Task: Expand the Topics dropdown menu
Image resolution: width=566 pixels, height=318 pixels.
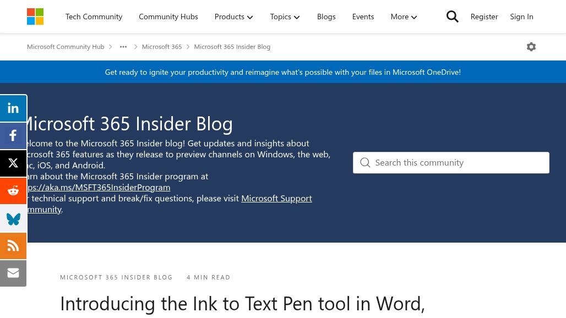Action: (285, 17)
